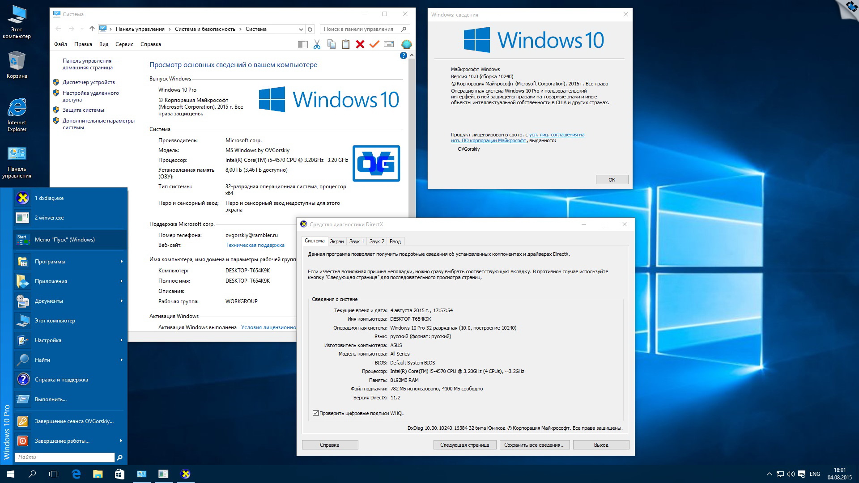Switch to Звук 2 tab
Viewport: 859px width, 483px height.
377,241
